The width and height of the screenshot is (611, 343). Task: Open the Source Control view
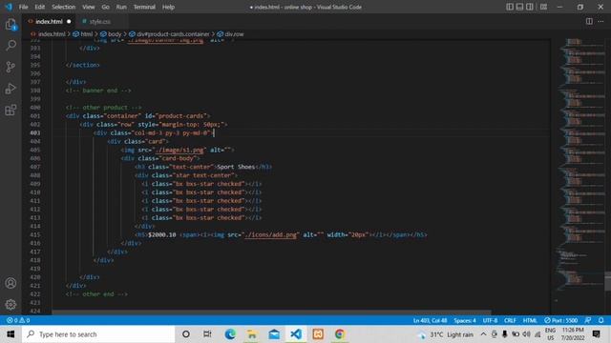click(x=11, y=67)
